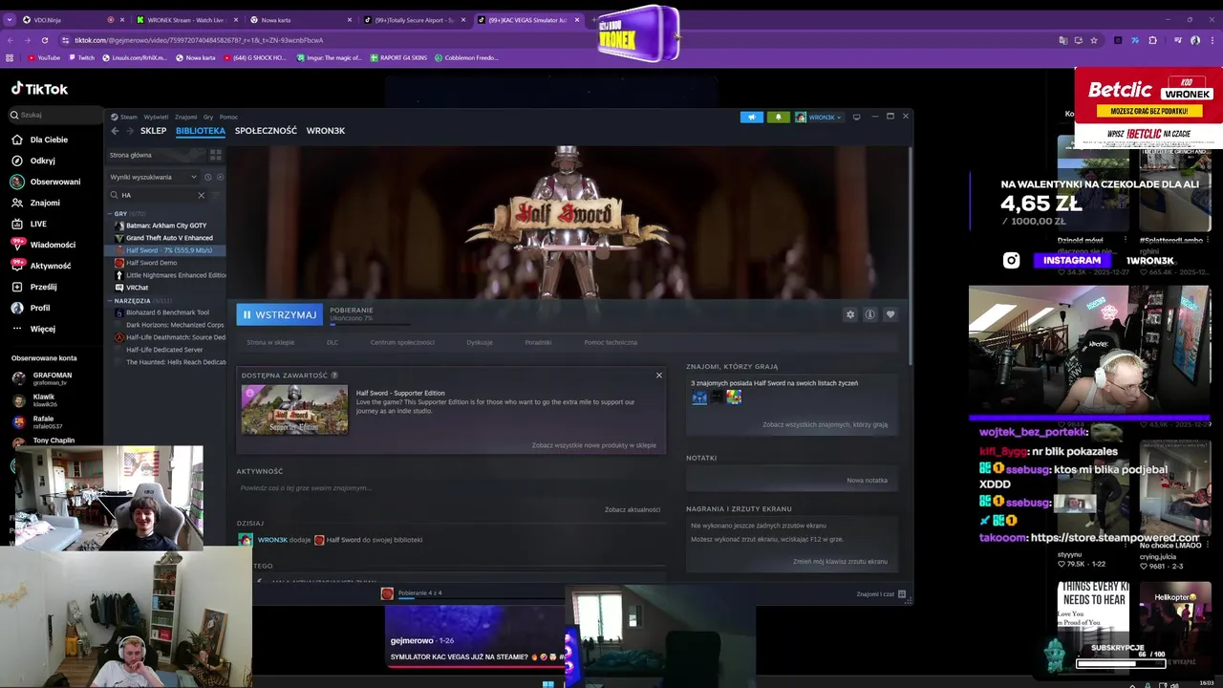This screenshot has width=1223, height=688.
Task: Open Pomoc techniczna link
Action: 611,342
